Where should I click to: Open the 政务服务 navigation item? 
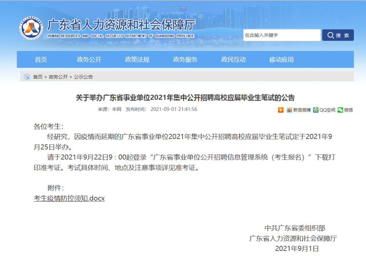185,60
